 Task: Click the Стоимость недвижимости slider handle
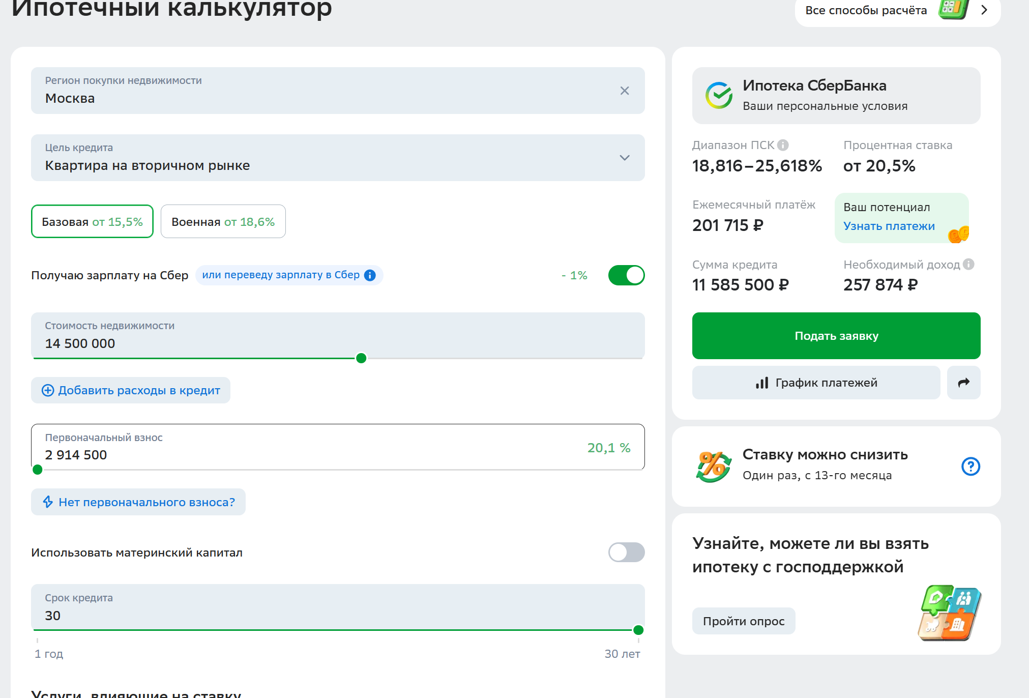[361, 358]
